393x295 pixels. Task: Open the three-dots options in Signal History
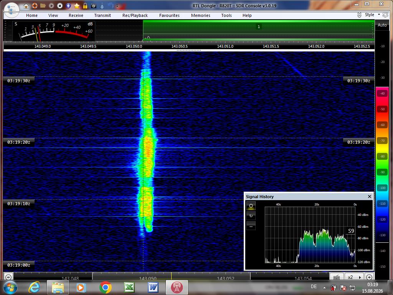(x=251, y=226)
